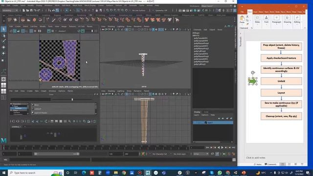This screenshot has width=313, height=176.
Task: Open WhatsApp from the Windows taskbar
Action: 220,173
